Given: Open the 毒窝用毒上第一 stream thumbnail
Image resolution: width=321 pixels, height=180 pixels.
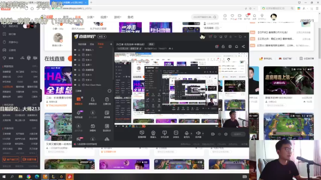Looking at the screenshot, I should coord(288,80).
